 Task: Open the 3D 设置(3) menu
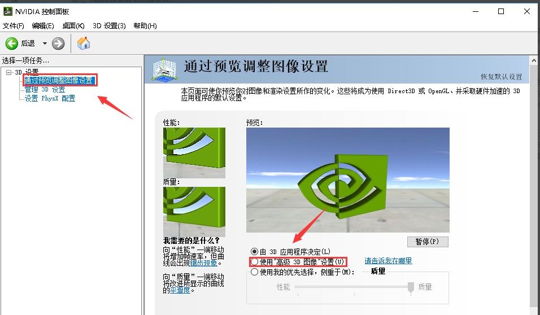click(109, 26)
